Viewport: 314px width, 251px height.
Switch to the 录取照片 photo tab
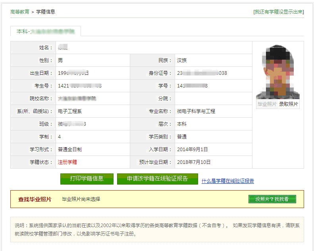pos(289,104)
